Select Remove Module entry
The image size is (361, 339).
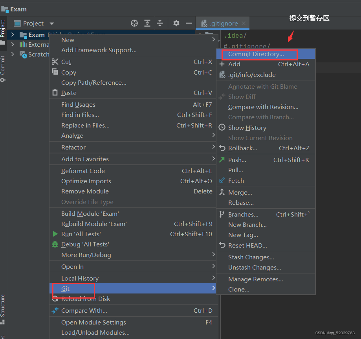tap(133, 191)
